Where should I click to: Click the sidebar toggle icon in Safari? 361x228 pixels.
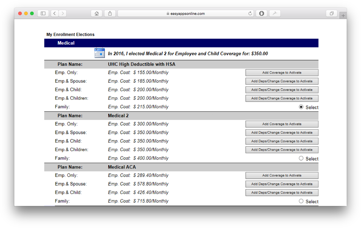(43, 13)
